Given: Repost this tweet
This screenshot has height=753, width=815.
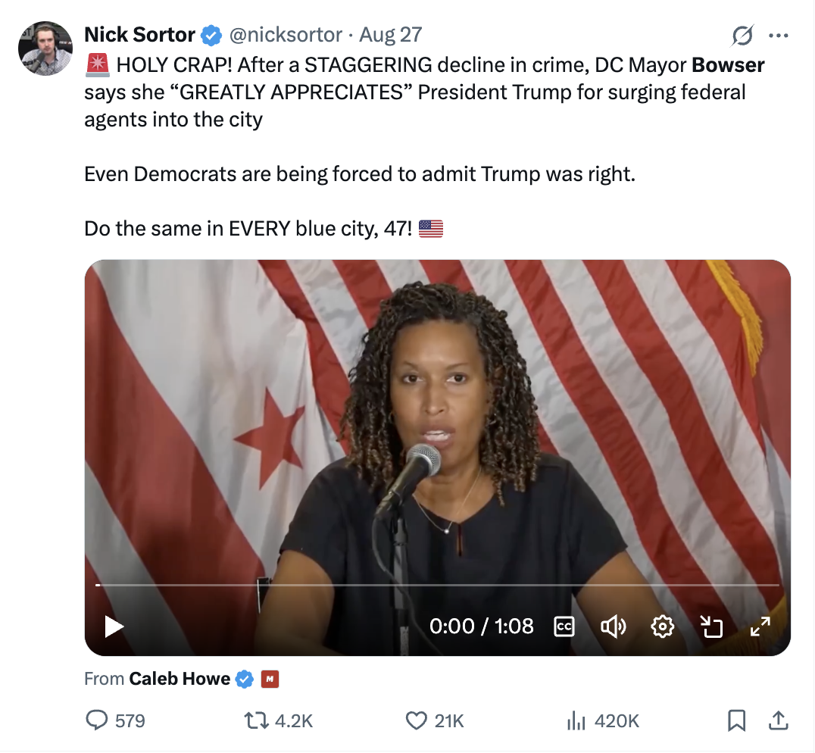Looking at the screenshot, I should pos(258,720).
